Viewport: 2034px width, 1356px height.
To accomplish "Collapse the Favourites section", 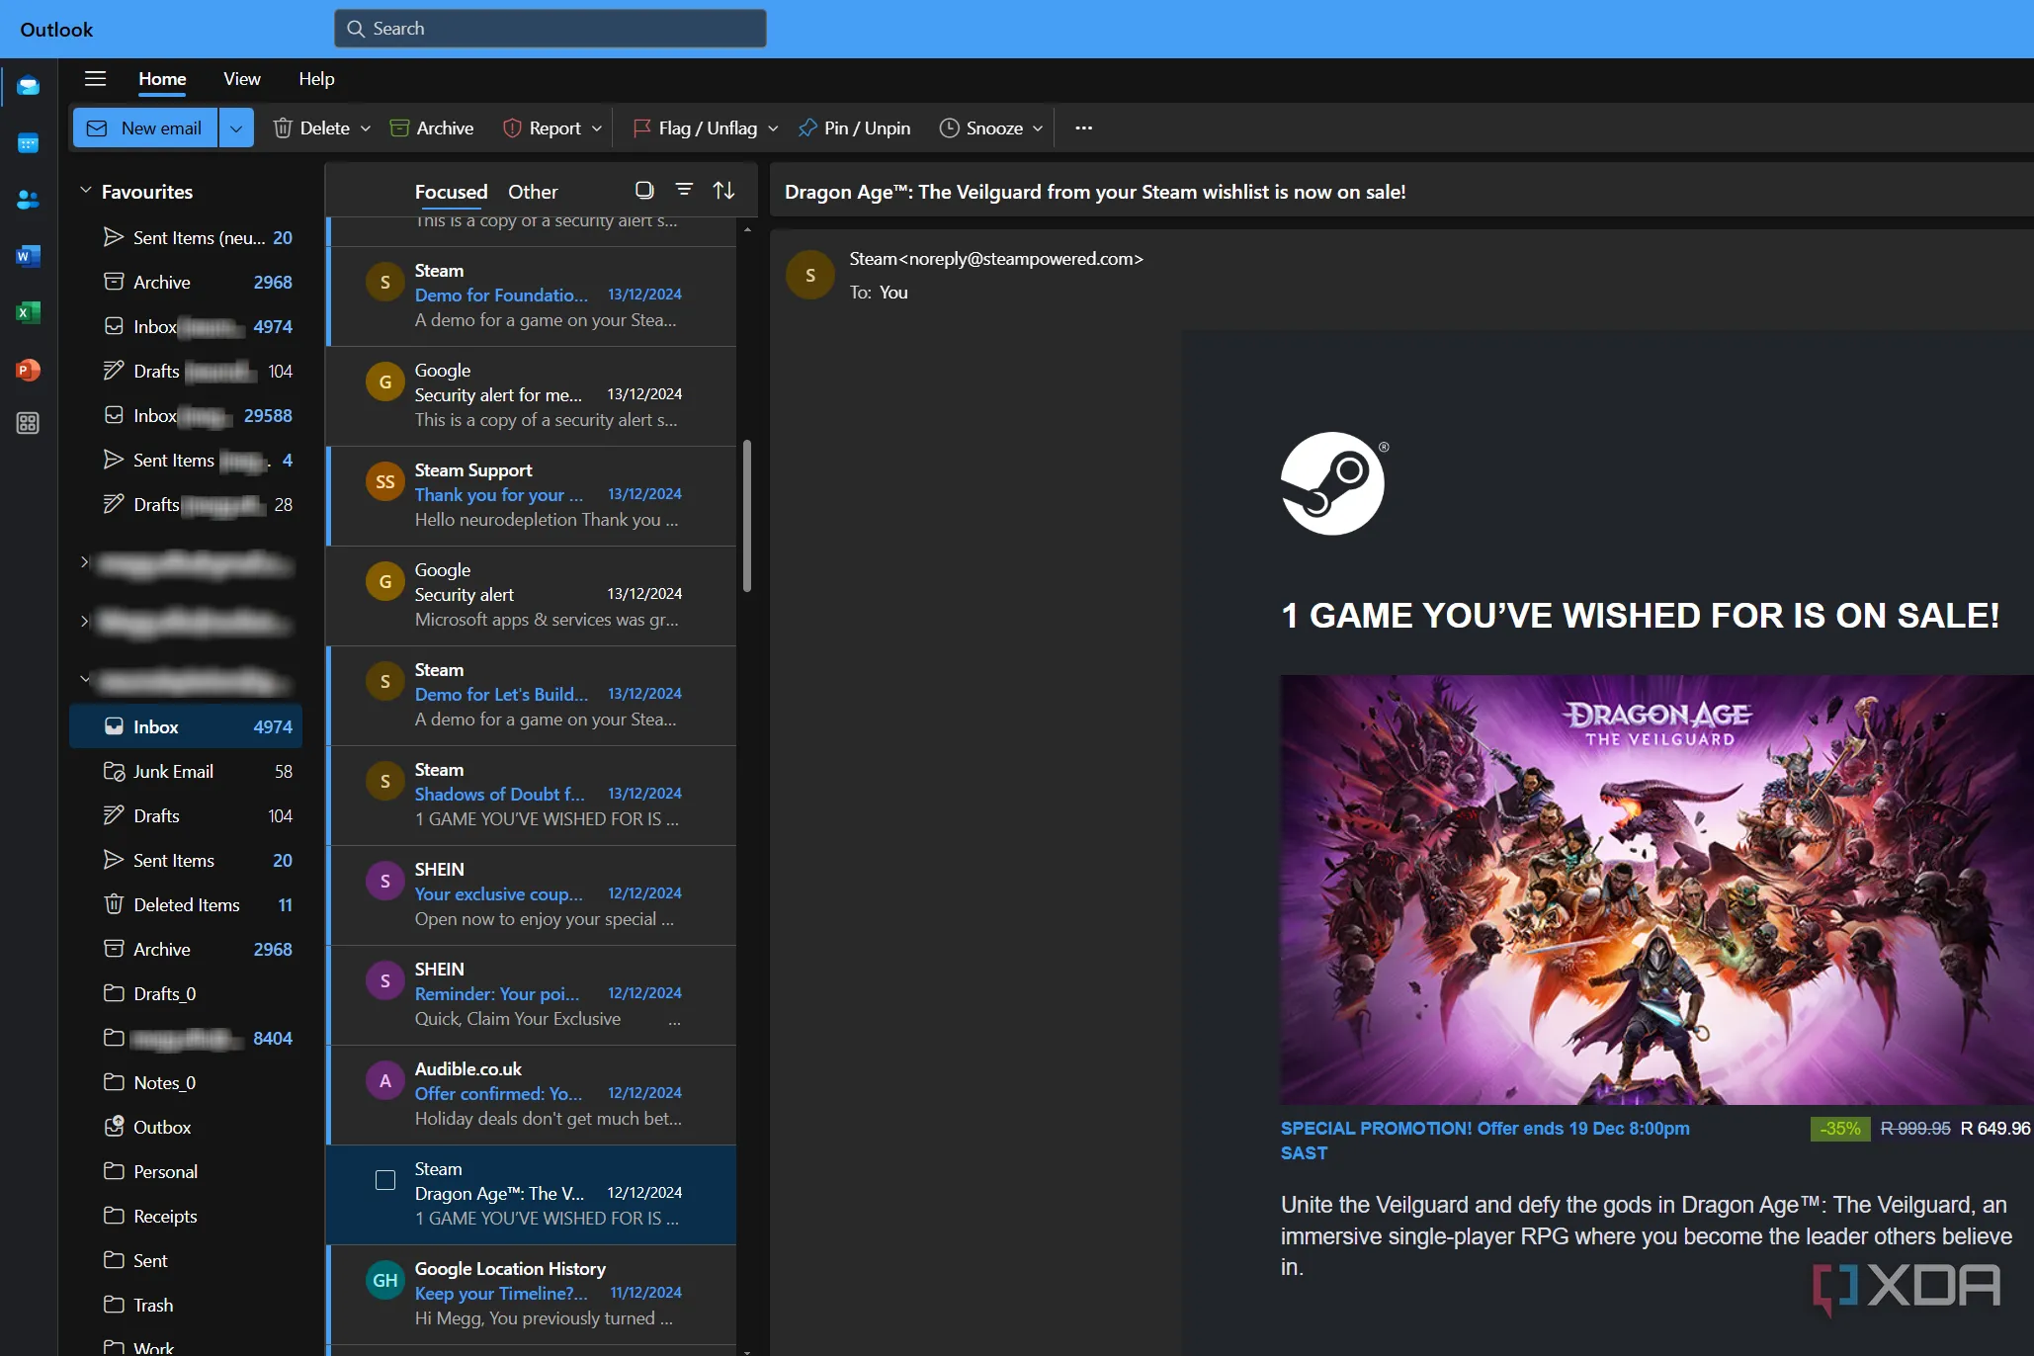I will click(85, 191).
